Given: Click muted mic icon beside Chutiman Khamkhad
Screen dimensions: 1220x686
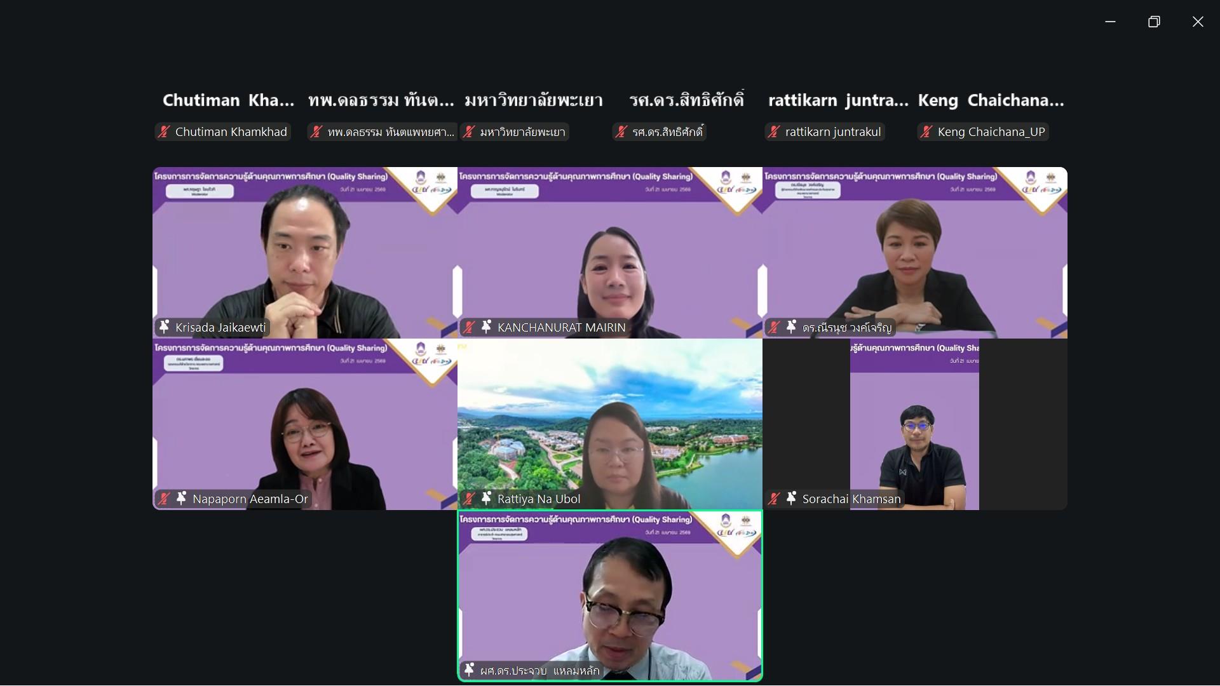Looking at the screenshot, I should tap(164, 132).
